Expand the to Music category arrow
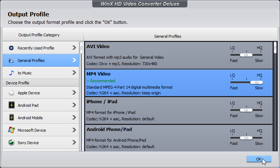This screenshot has width=280, height=168. click(x=74, y=73)
